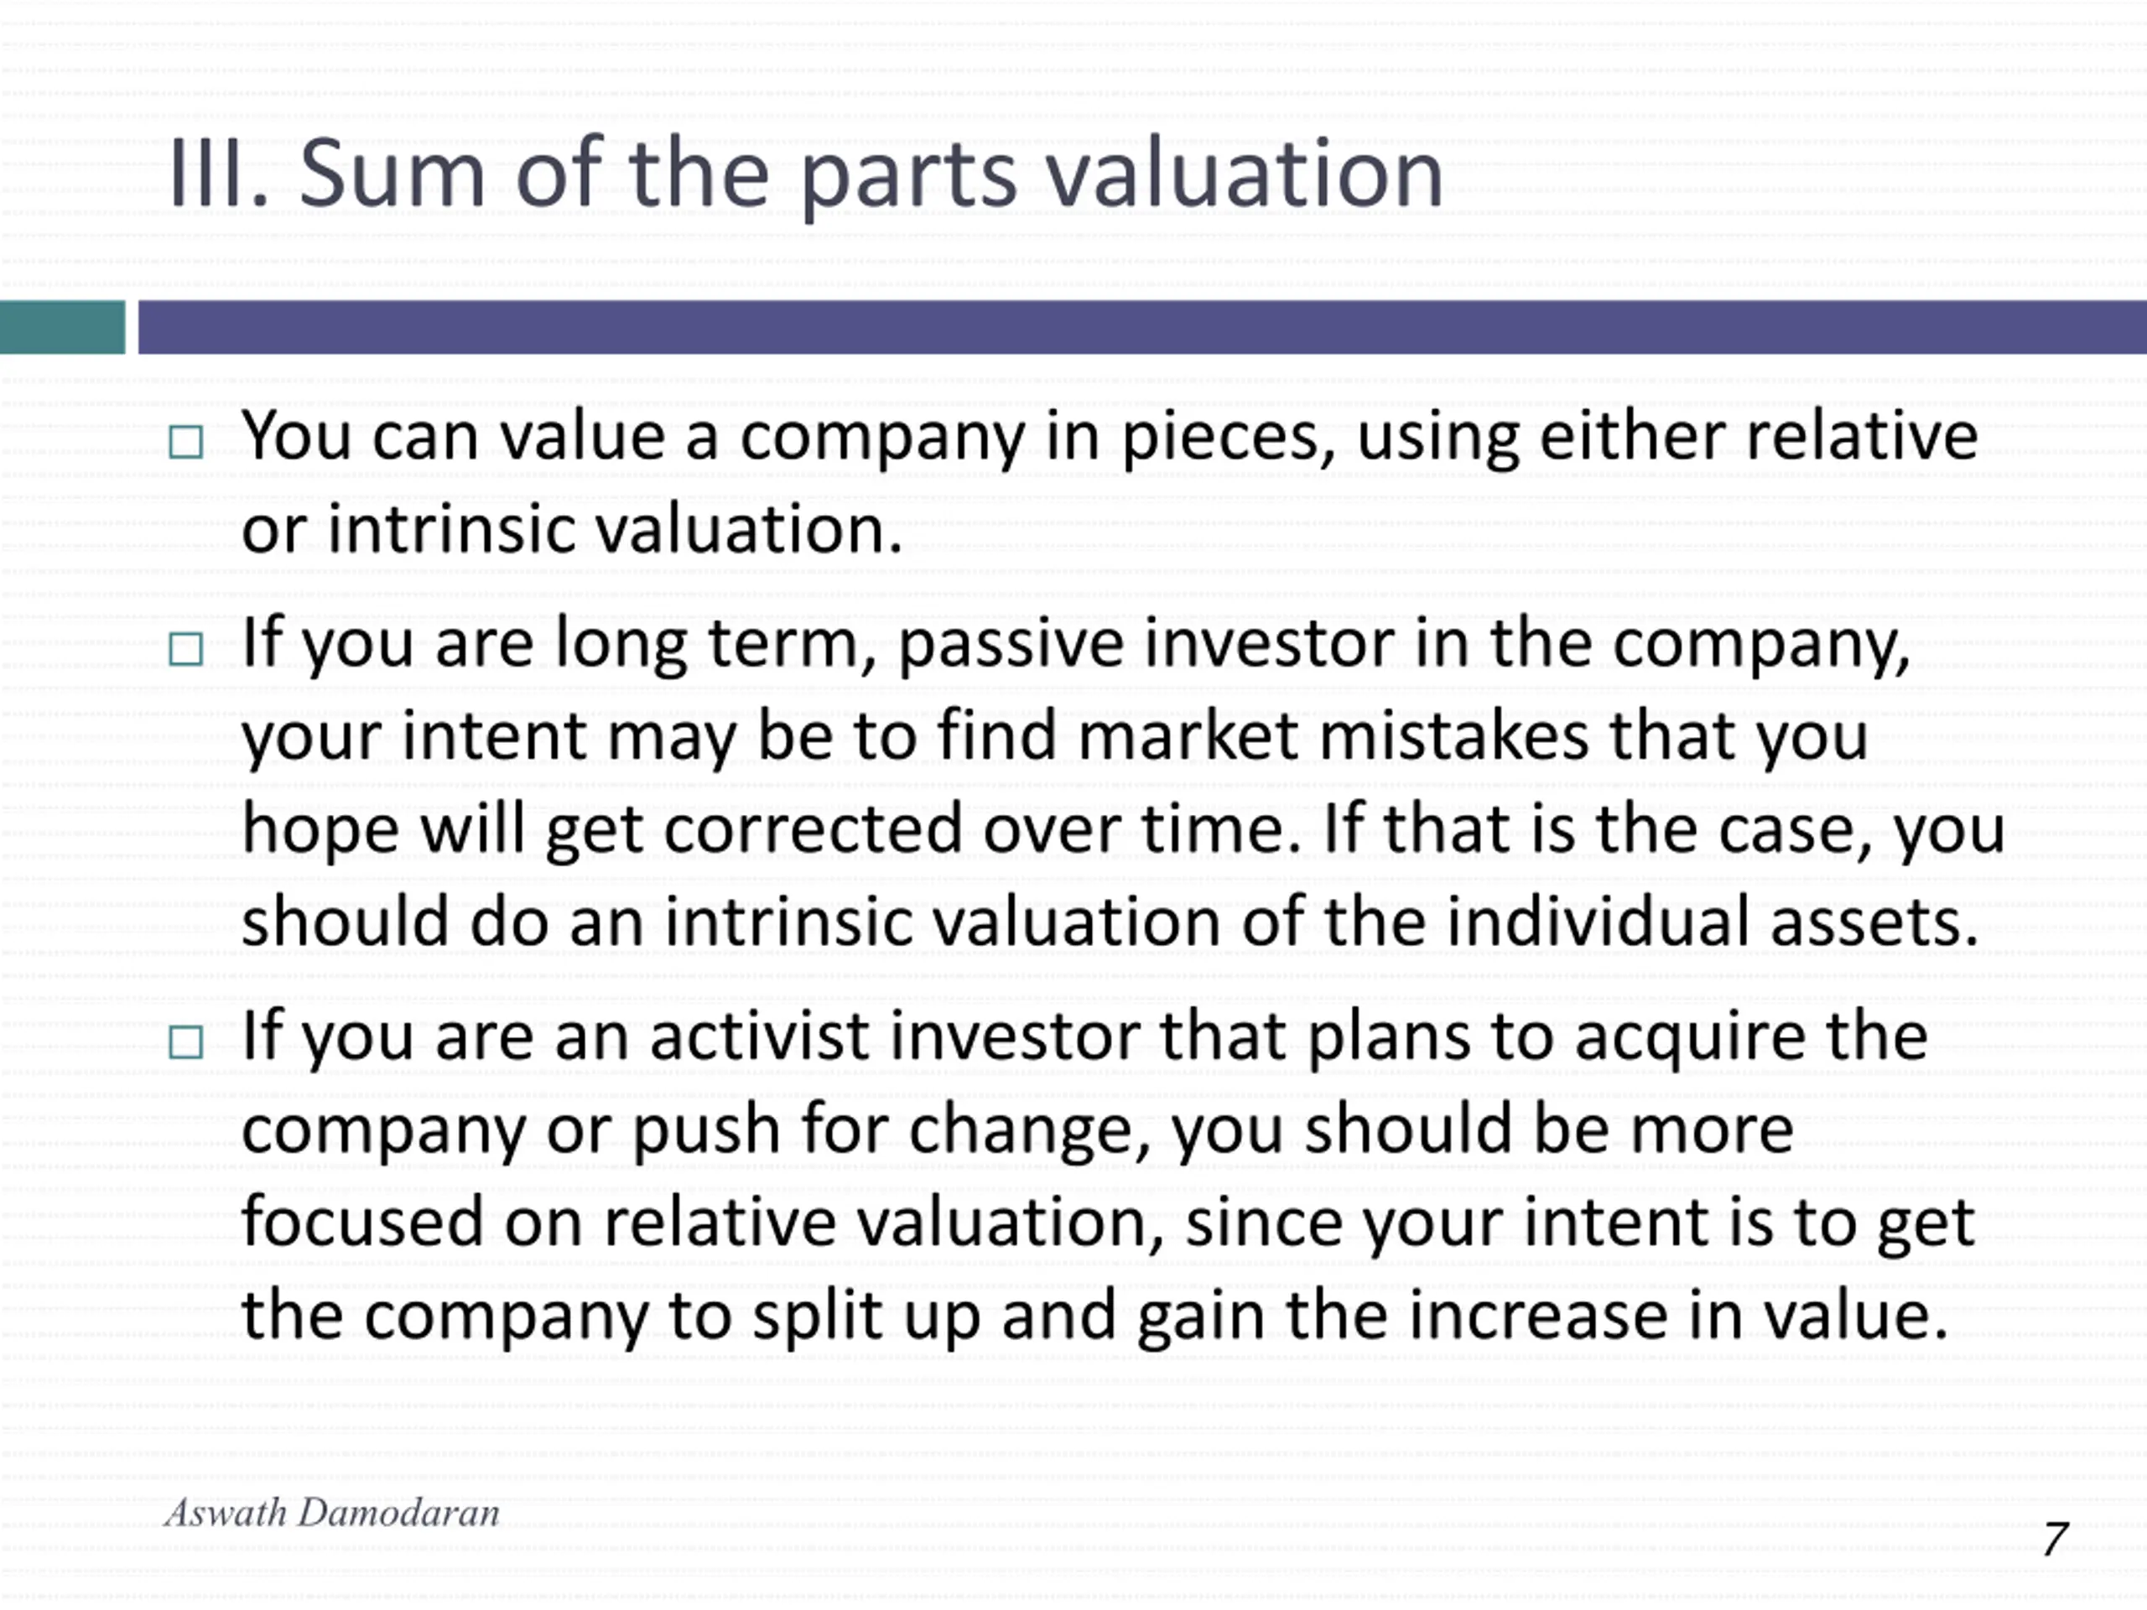Viewport: 2147px width, 1610px height.
Task: Click the square bullet beside 'If you are an activist'
Action: point(185,1042)
